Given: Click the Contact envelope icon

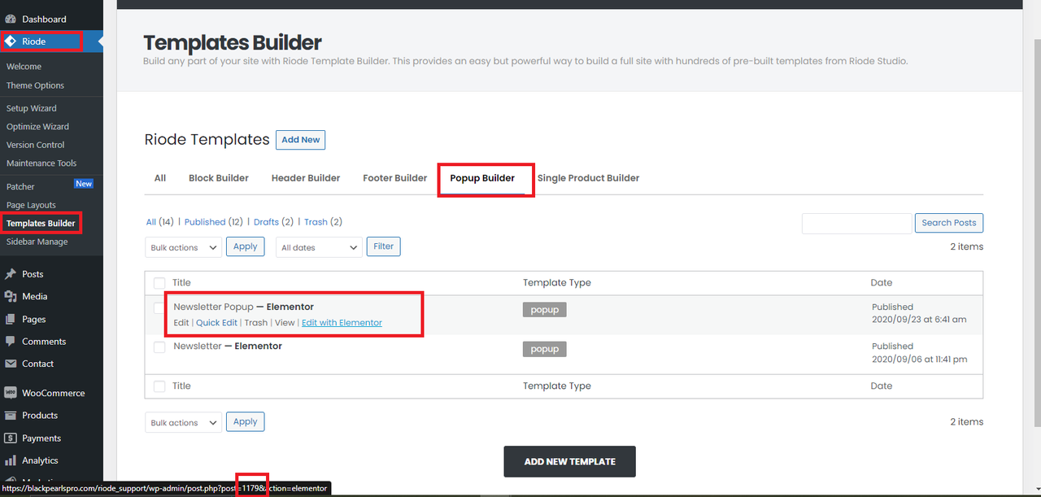Looking at the screenshot, I should 11,364.
